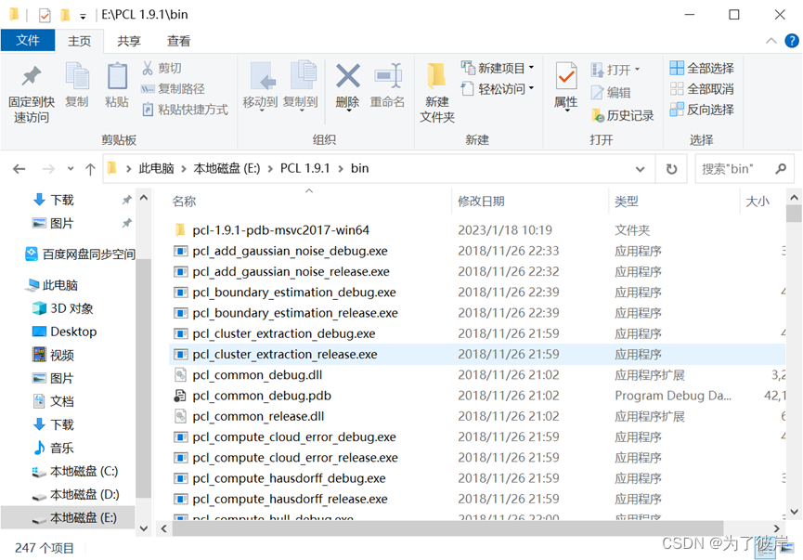The image size is (803, 560).
Task: Click the Copy (复制) ribbon icon
Action: click(x=77, y=77)
